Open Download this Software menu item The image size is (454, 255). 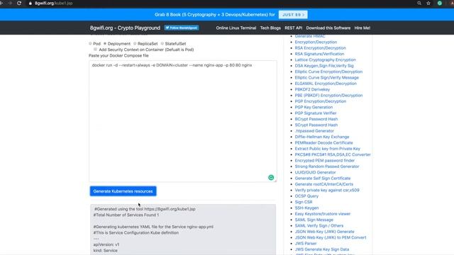pos(328,28)
